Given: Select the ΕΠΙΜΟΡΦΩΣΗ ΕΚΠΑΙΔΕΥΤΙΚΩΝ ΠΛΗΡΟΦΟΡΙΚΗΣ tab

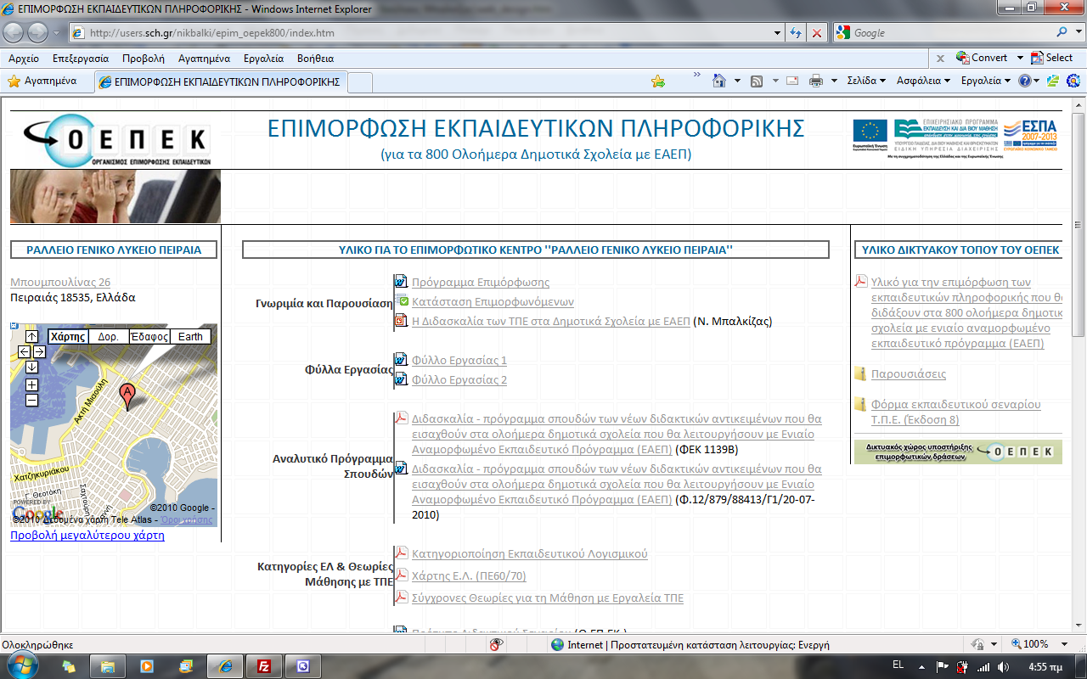Looking at the screenshot, I should click(219, 81).
